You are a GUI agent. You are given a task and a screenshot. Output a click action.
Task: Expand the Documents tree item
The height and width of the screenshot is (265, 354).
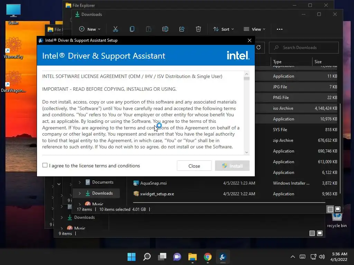pyautogui.click(x=80, y=182)
